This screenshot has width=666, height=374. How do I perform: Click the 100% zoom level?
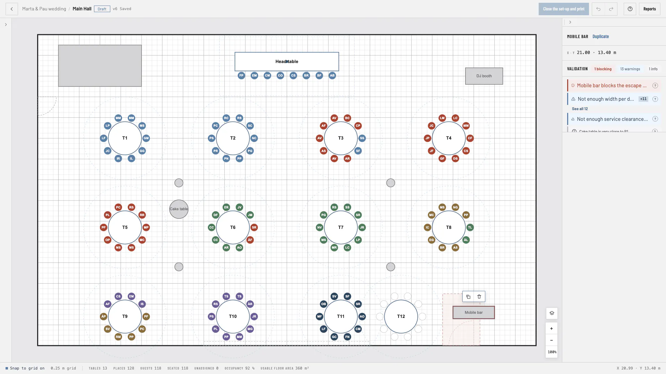coord(552,352)
